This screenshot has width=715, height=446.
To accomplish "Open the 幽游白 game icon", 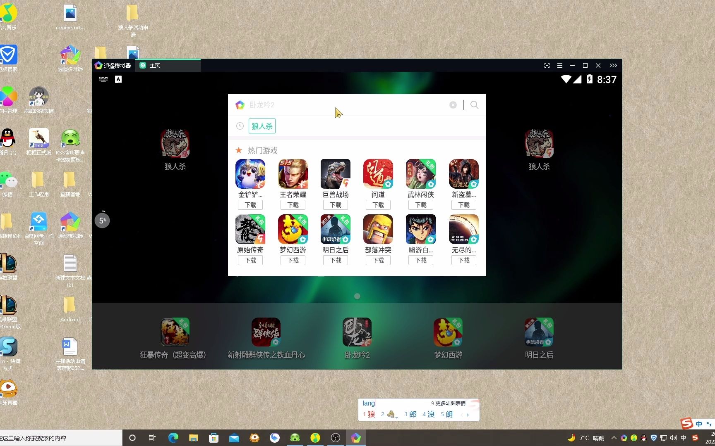I will (x=421, y=229).
